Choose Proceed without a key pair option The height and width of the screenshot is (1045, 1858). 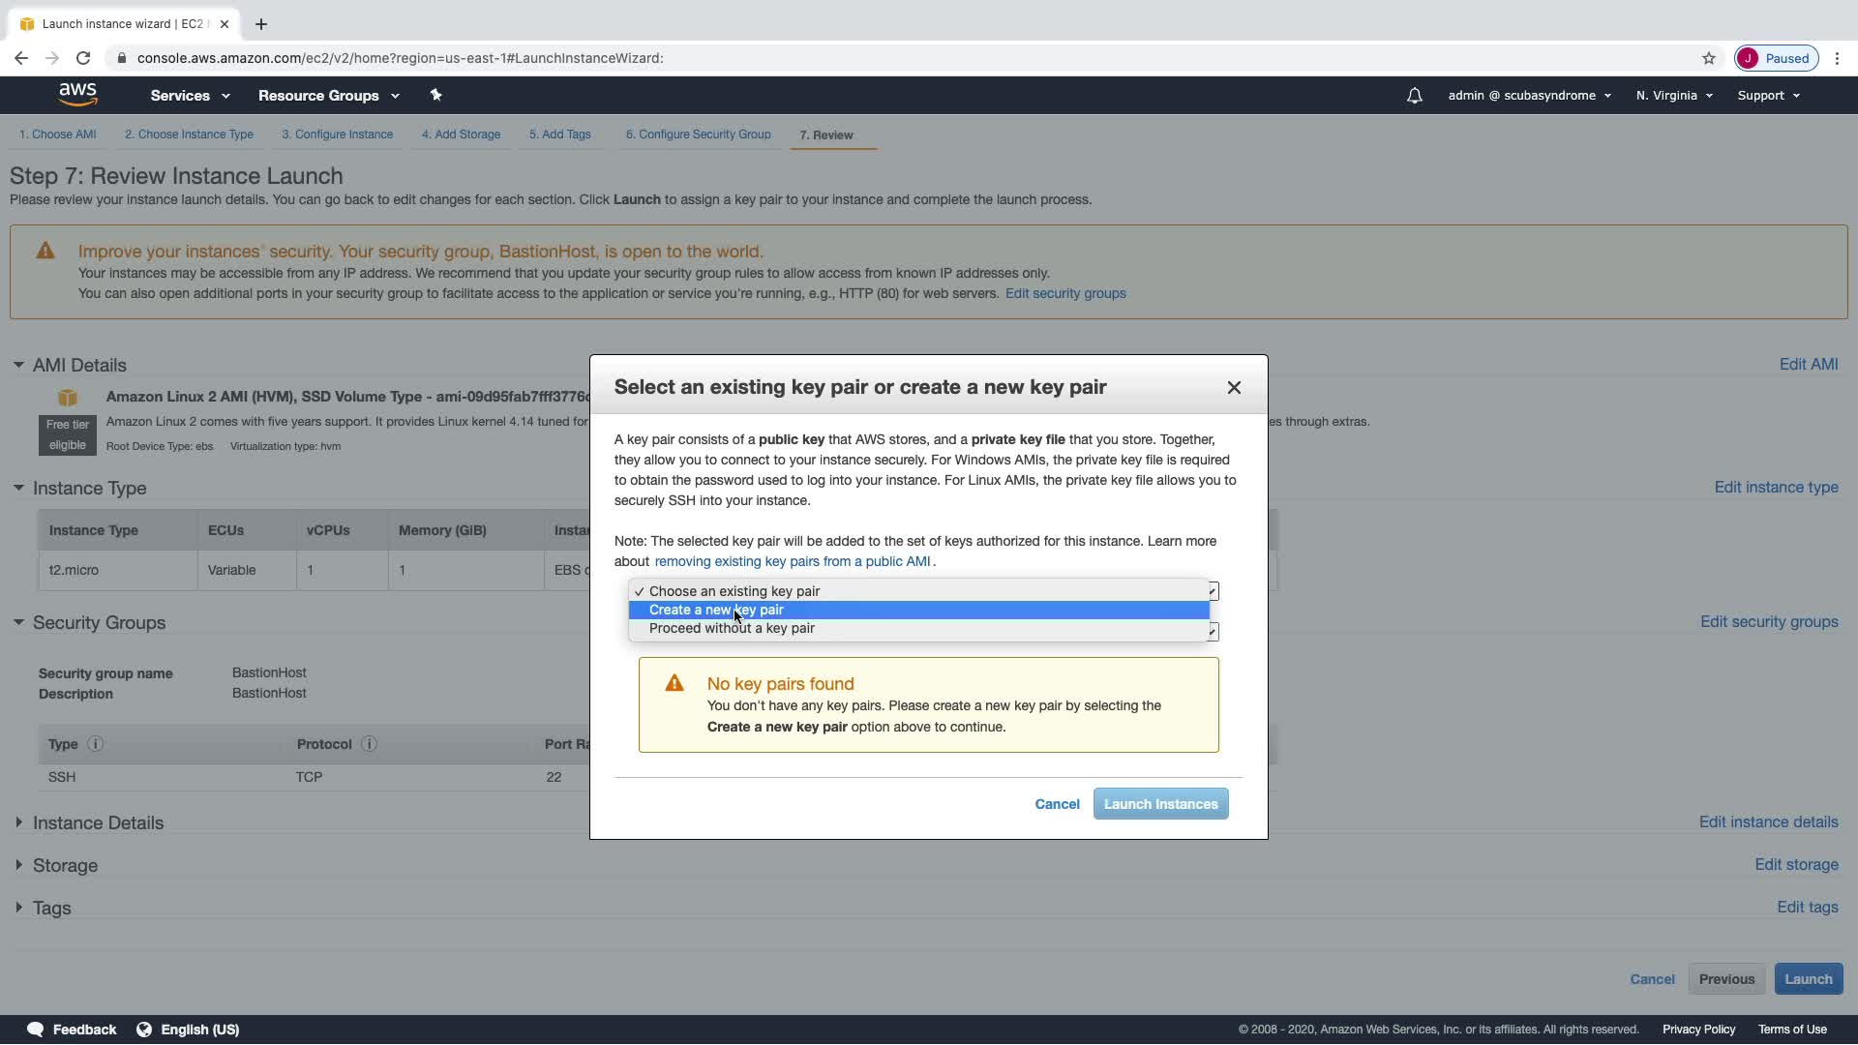click(x=732, y=628)
